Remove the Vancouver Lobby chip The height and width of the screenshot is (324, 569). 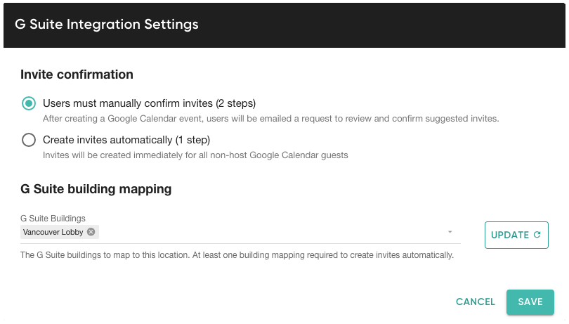[91, 232]
